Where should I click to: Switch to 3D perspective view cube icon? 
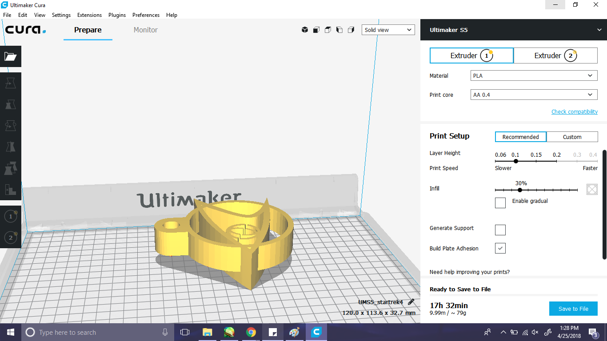point(305,30)
